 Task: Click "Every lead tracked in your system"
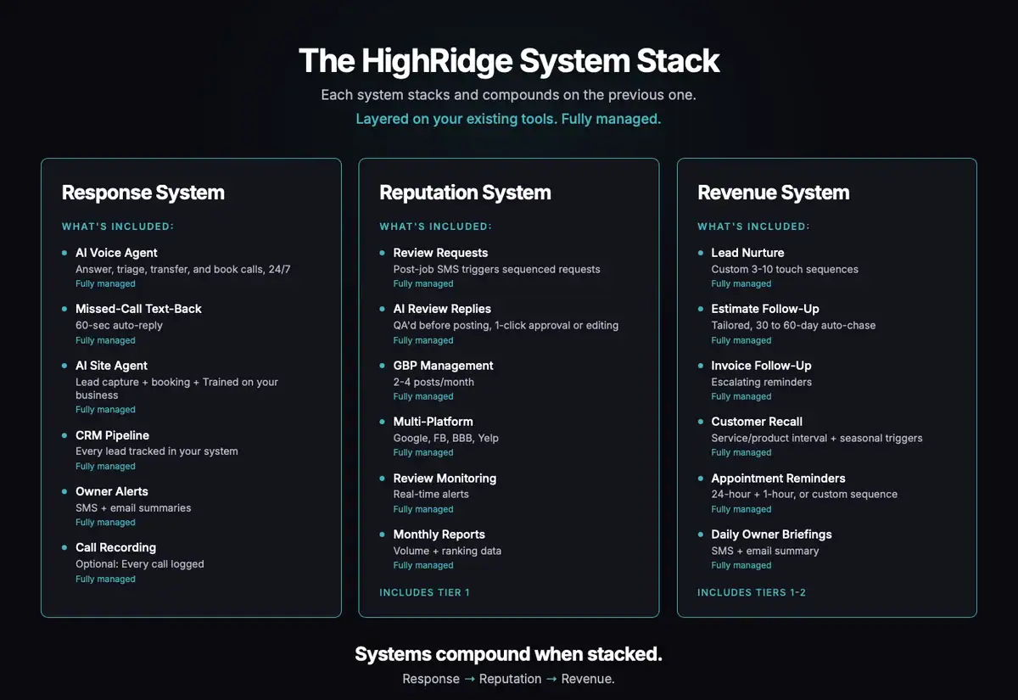(157, 451)
